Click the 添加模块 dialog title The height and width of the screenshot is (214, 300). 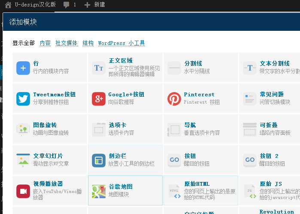click(23, 22)
